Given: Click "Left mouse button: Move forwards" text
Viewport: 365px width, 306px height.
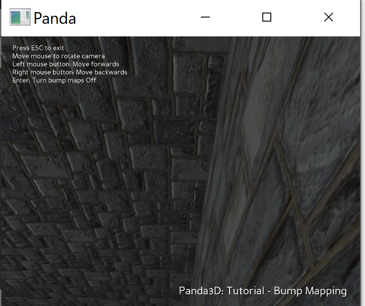Looking at the screenshot, I should pos(65,64).
